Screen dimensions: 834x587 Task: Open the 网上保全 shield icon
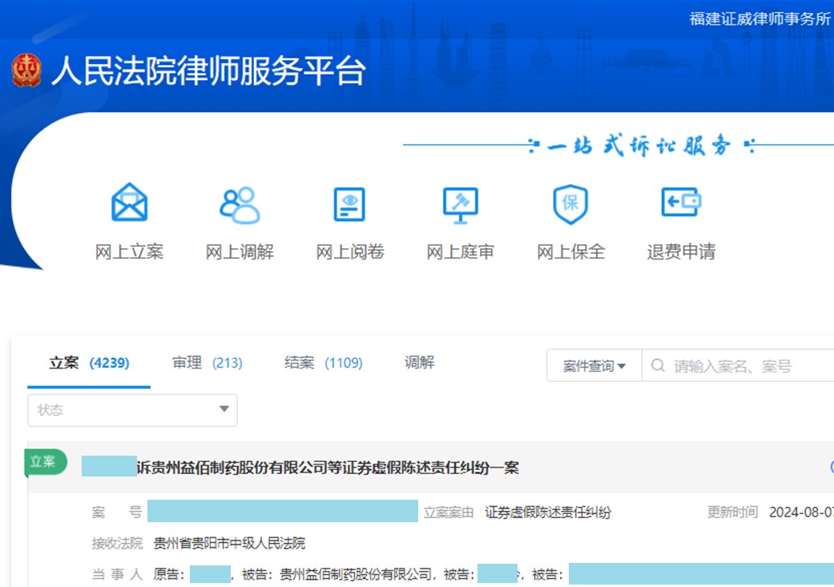[570, 204]
